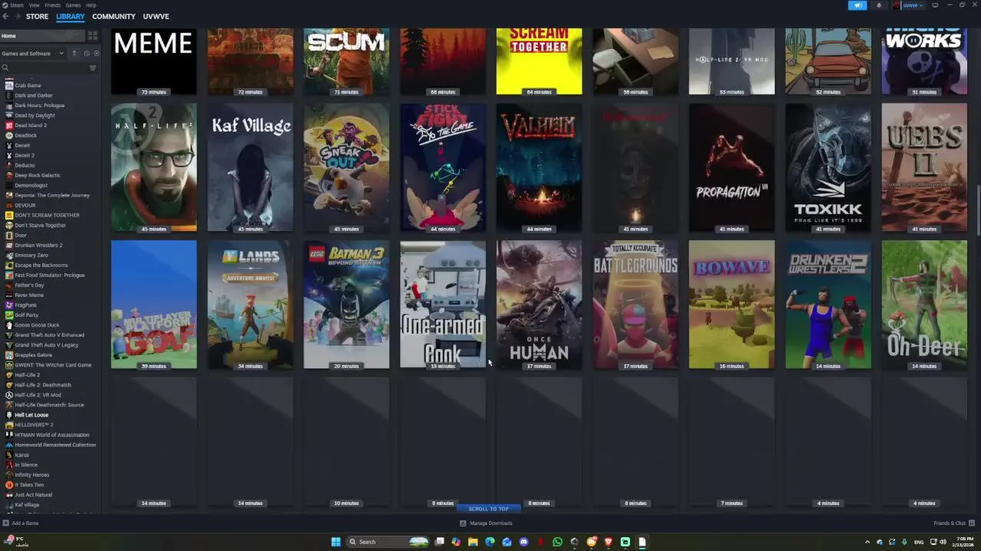Click the recent activity clock filter icon
Image resolution: width=981 pixels, height=551 pixels.
pyautogui.click(x=86, y=54)
